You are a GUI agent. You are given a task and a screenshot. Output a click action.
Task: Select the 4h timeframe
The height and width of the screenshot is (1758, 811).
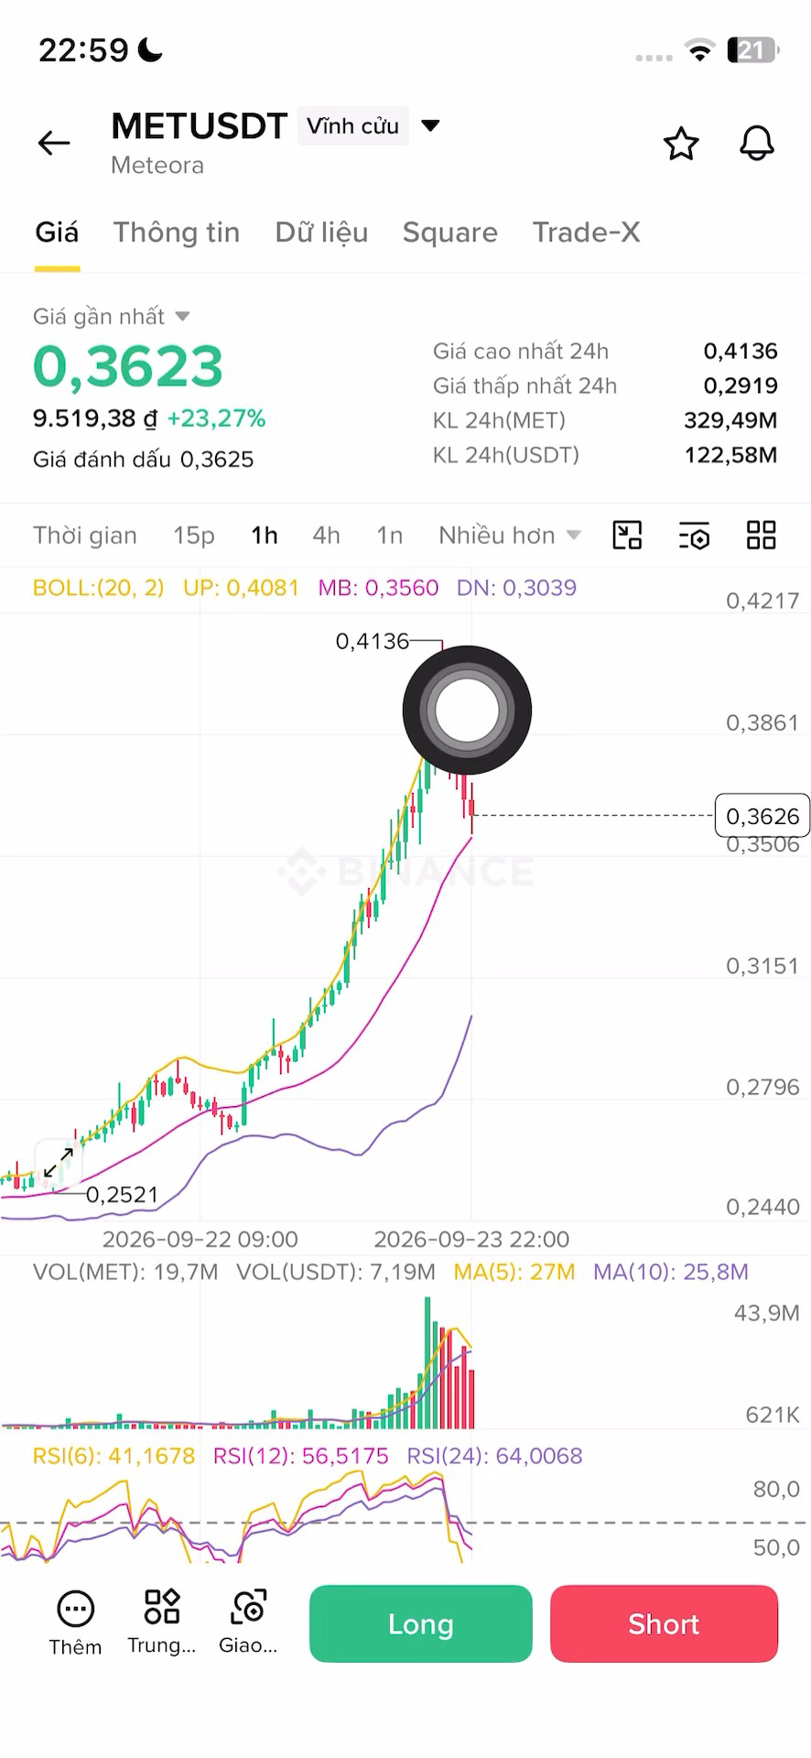click(x=327, y=535)
